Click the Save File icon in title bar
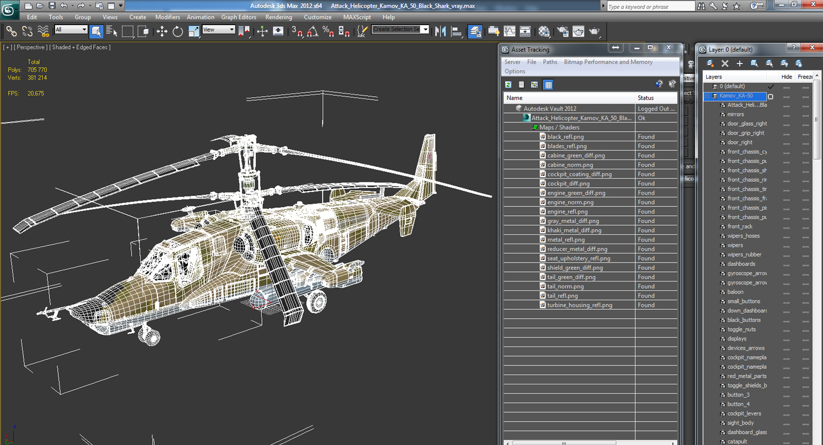 [52, 6]
